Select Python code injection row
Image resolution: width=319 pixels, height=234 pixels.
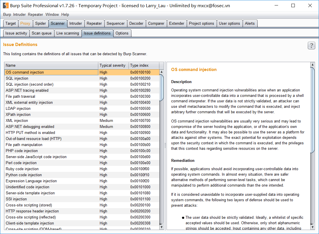tap(82, 175)
